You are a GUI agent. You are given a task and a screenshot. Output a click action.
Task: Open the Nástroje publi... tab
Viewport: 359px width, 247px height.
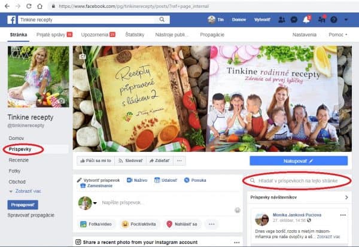click(172, 35)
